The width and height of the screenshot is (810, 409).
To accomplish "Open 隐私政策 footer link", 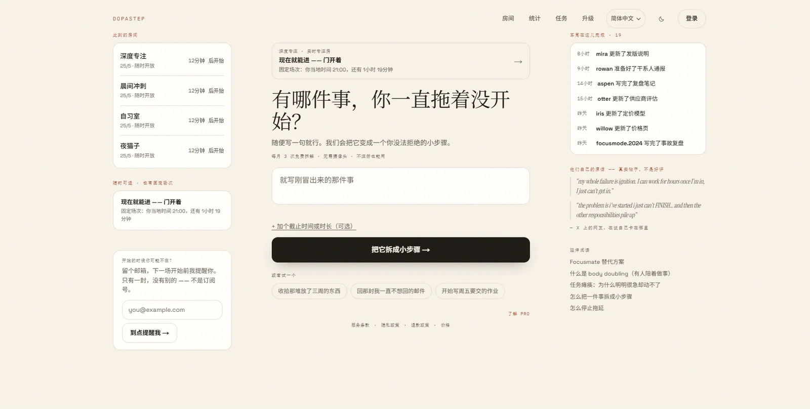I will tap(390, 325).
